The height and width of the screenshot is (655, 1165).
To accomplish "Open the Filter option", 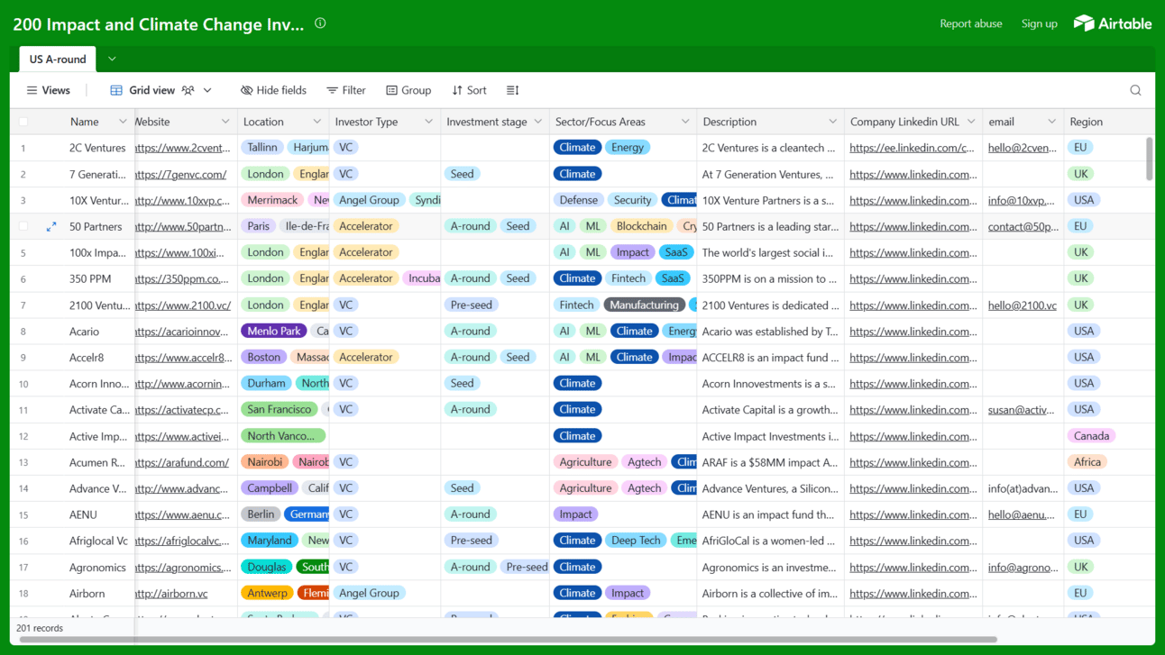I will tap(346, 90).
